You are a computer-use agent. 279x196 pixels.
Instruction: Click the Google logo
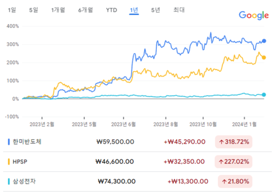254,16
